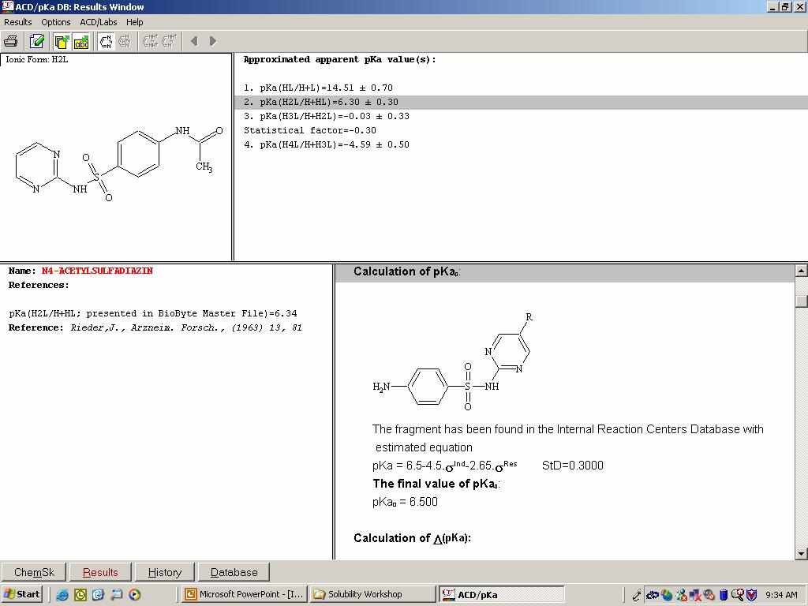Click the blue gear tray icon

[653, 595]
